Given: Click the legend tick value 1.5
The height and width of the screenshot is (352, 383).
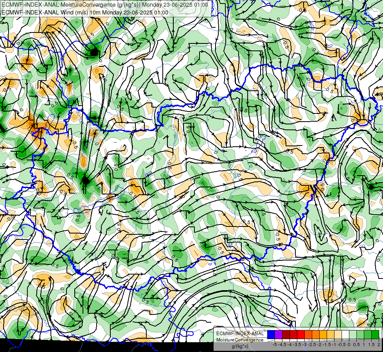Looking at the screenshot, I should [x=371, y=345].
